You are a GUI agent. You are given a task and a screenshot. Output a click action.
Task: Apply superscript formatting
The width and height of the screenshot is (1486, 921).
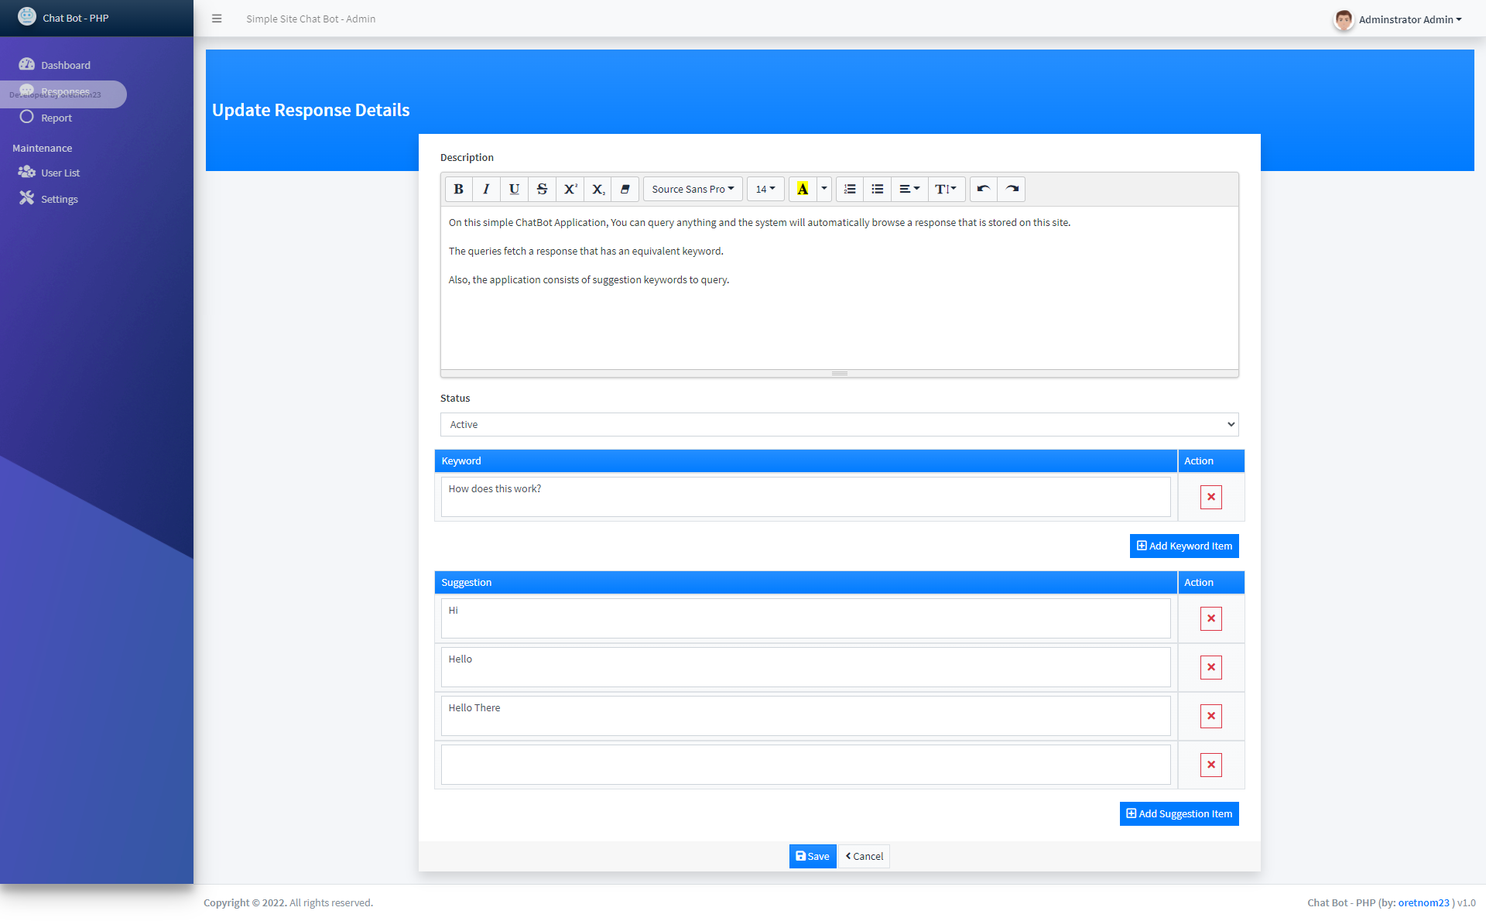pyautogui.click(x=570, y=189)
